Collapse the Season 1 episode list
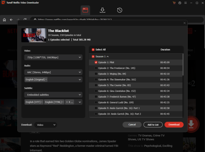 click(x=108, y=57)
